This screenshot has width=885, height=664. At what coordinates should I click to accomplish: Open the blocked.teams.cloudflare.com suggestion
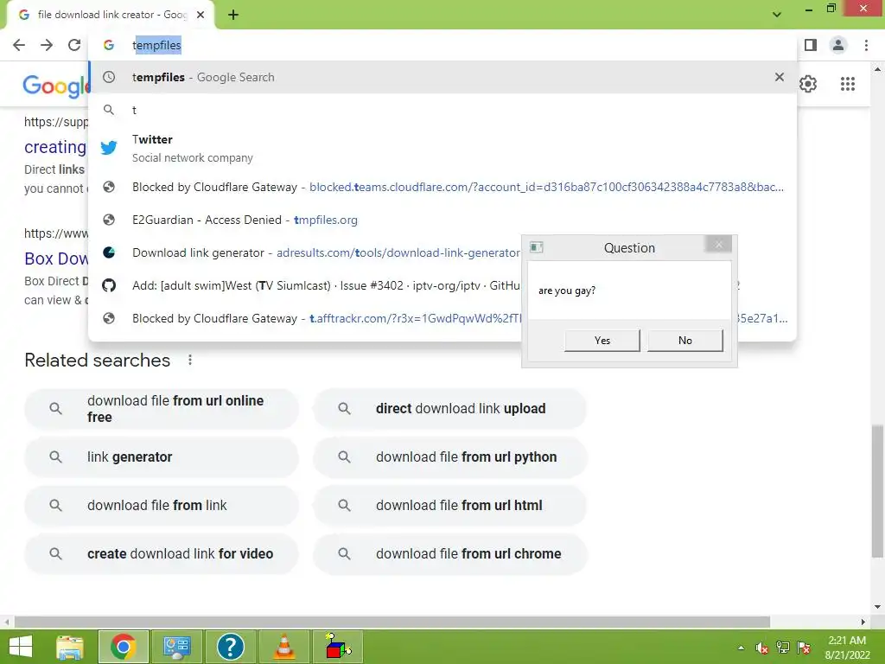[442, 187]
